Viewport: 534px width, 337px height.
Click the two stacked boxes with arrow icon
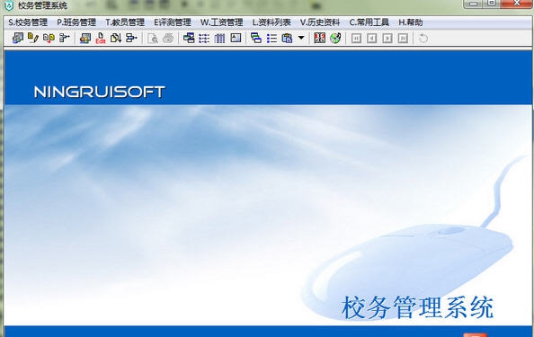coord(131,38)
